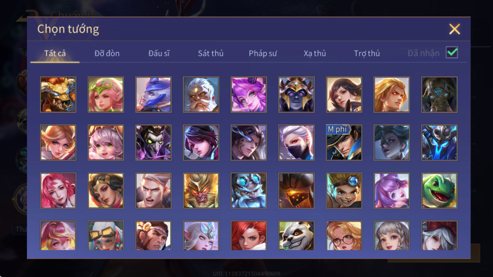Pick the elephant-mask dark hero
The width and height of the screenshot is (493, 277).
(x=439, y=95)
